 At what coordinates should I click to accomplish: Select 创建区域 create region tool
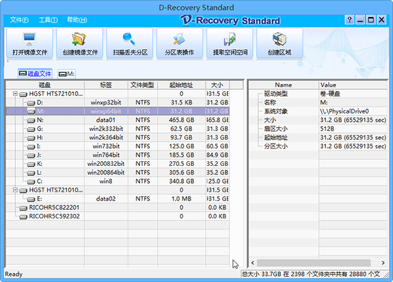280,43
